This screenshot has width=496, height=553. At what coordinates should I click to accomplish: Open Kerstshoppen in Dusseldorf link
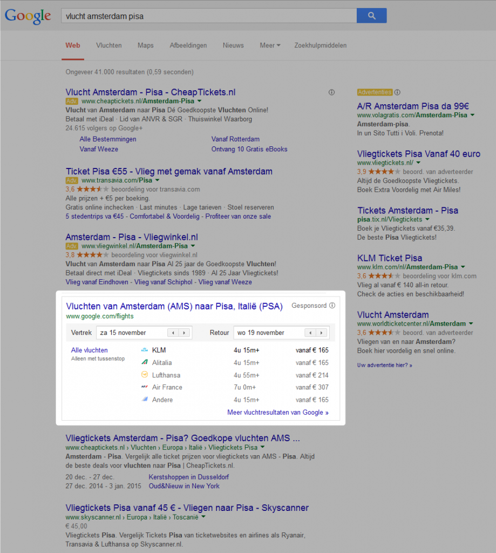point(188,477)
